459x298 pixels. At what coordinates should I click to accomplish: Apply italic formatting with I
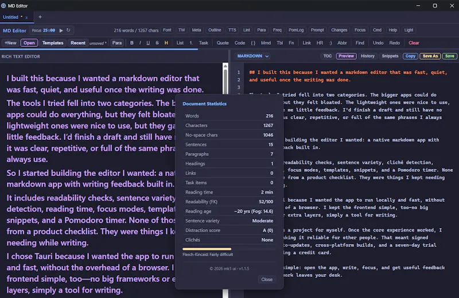click(x=140, y=43)
